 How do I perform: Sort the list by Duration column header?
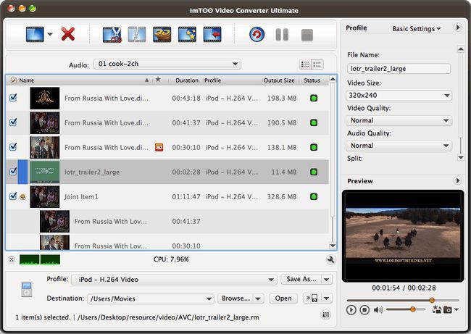187,80
